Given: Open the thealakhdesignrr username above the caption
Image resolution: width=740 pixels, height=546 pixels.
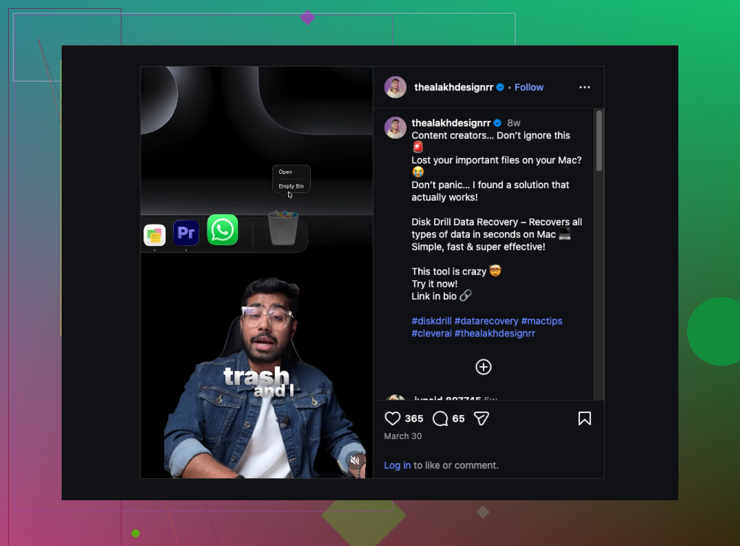Looking at the screenshot, I should point(451,123).
